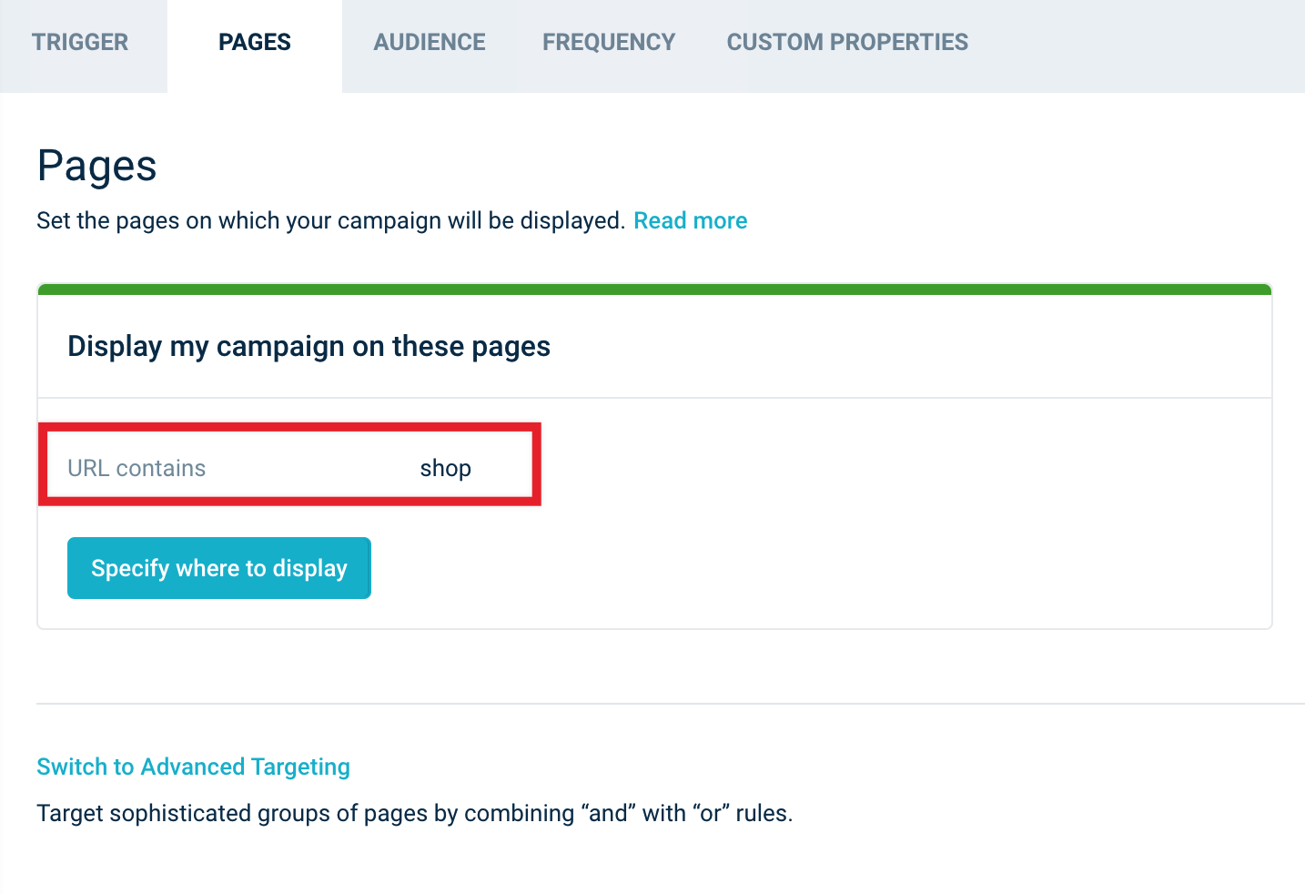Follow the Read more link

pos(691,221)
